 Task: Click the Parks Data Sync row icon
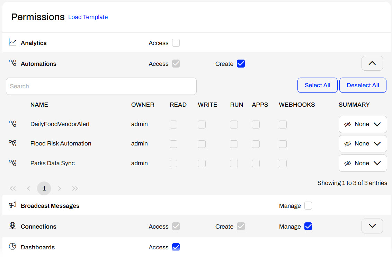click(x=12, y=163)
